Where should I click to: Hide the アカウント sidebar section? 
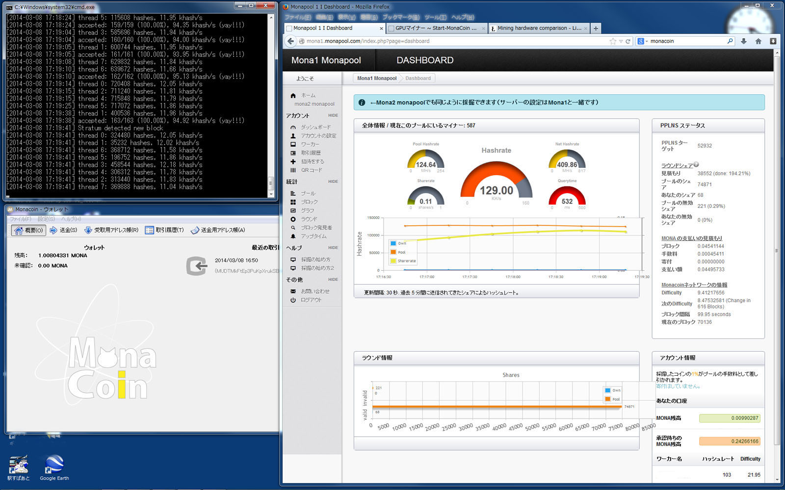pyautogui.click(x=333, y=116)
